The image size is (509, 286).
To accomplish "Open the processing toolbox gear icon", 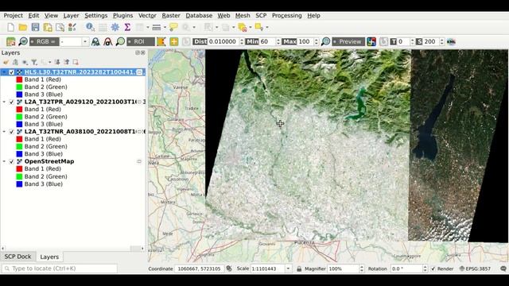I will (115, 27).
